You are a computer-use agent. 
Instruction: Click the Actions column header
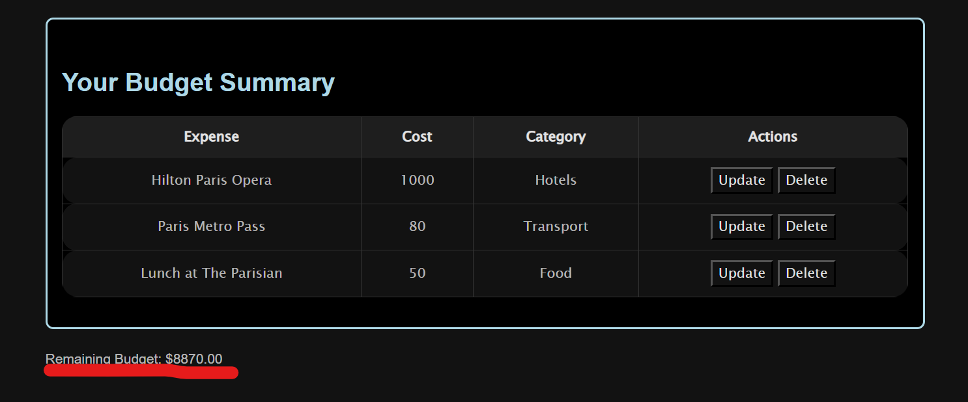773,137
